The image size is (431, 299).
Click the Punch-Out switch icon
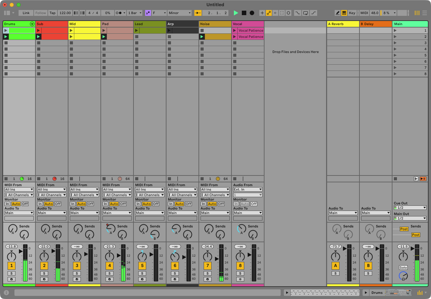coord(314,13)
